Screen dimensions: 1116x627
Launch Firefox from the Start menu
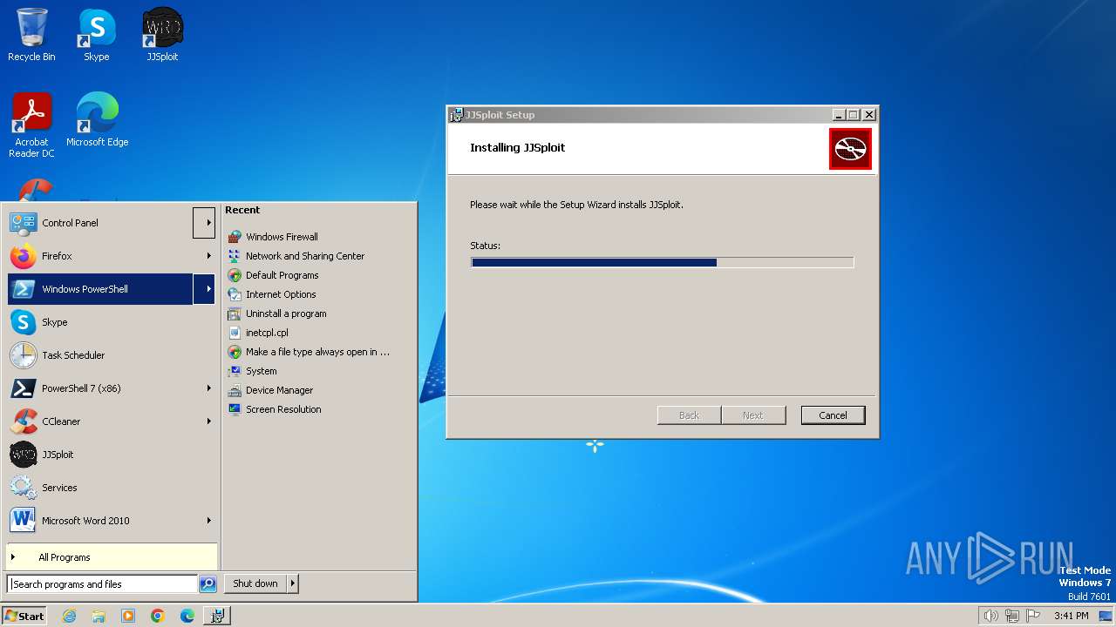112,256
